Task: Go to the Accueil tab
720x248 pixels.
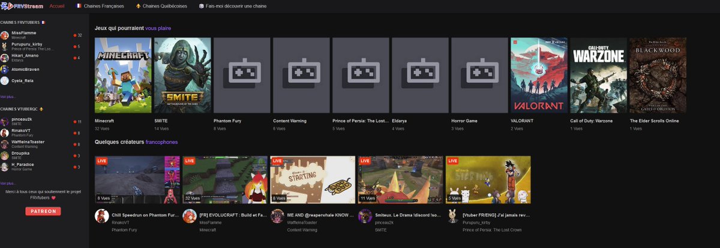Action: click(x=58, y=5)
